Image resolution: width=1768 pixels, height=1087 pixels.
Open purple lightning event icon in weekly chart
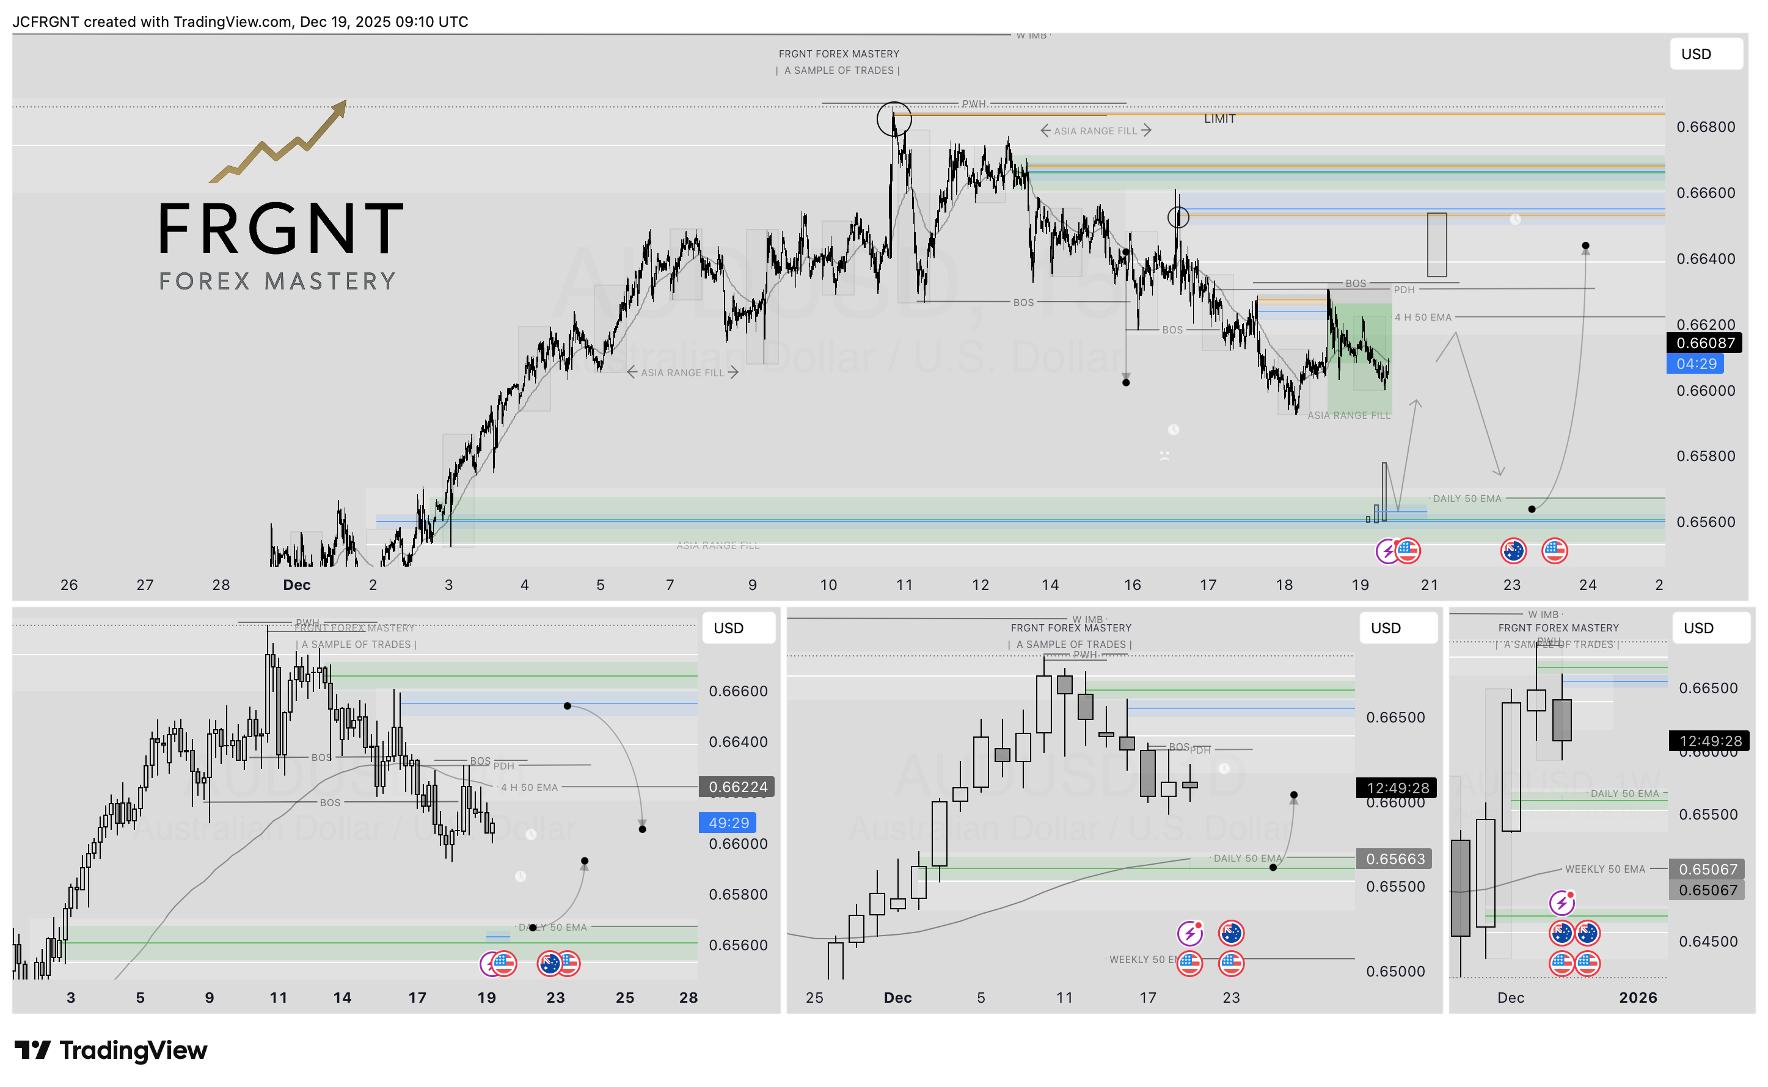[1562, 903]
